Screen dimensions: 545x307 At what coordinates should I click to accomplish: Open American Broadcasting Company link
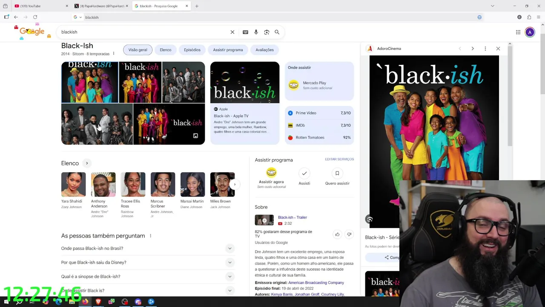(x=316, y=283)
